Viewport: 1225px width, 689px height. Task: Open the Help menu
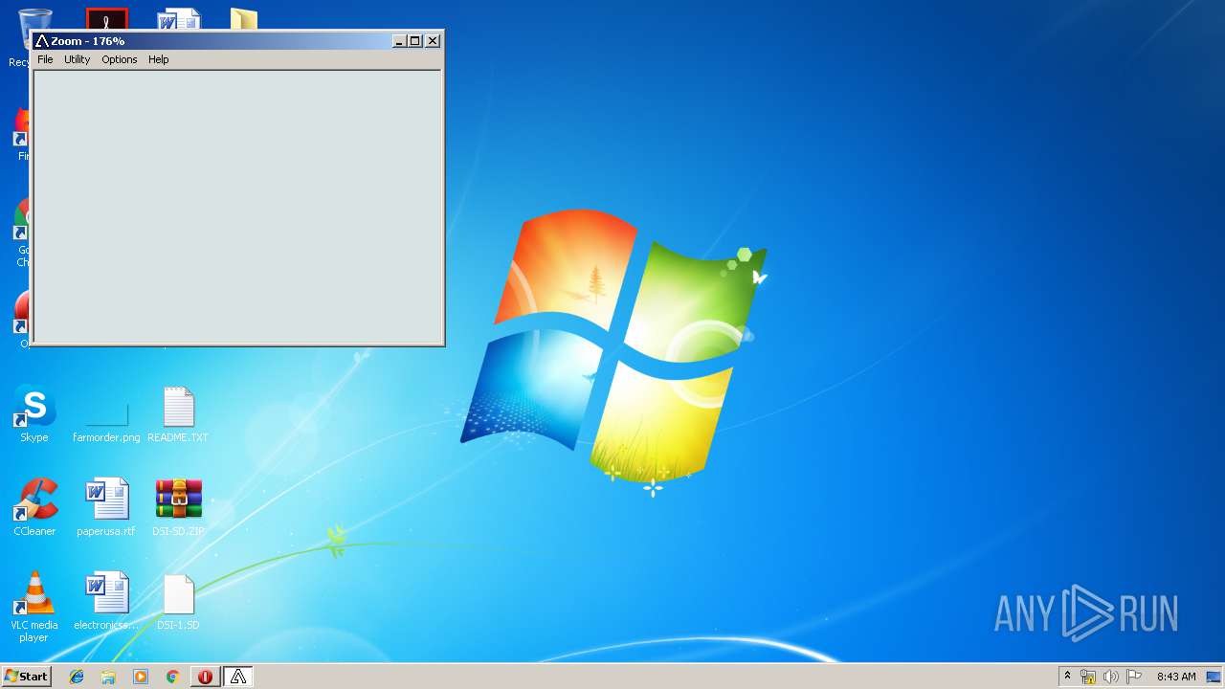pos(158,59)
